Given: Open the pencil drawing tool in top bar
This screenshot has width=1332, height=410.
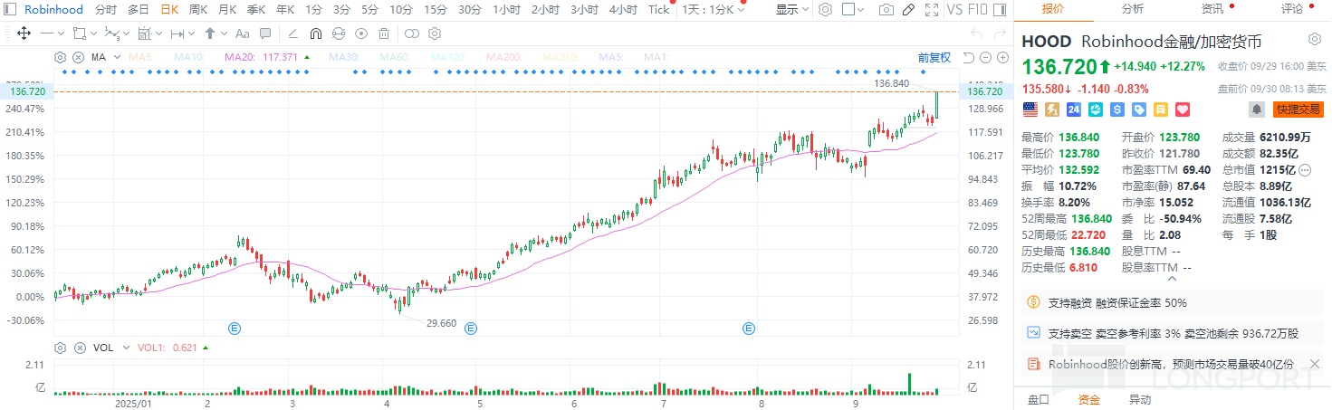Looking at the screenshot, I should (908, 10).
